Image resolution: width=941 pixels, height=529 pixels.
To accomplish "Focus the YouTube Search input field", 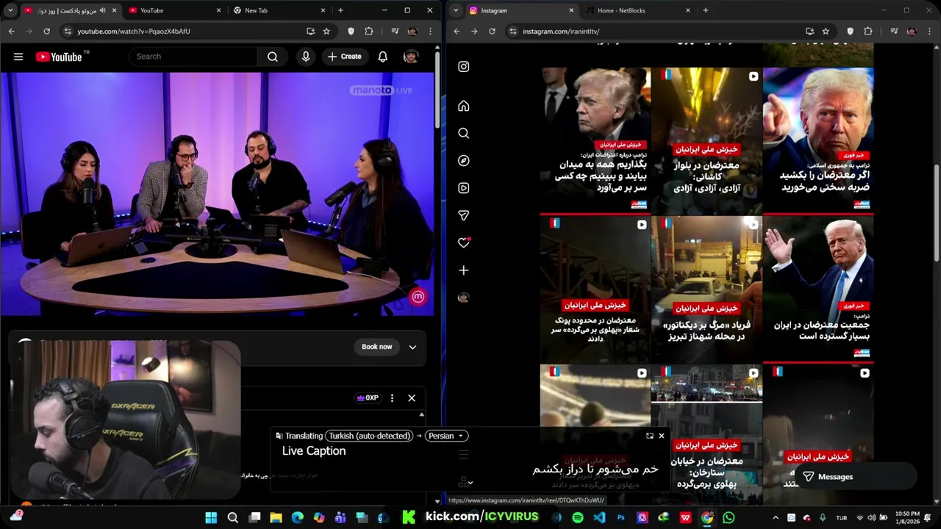I will 193,57.
